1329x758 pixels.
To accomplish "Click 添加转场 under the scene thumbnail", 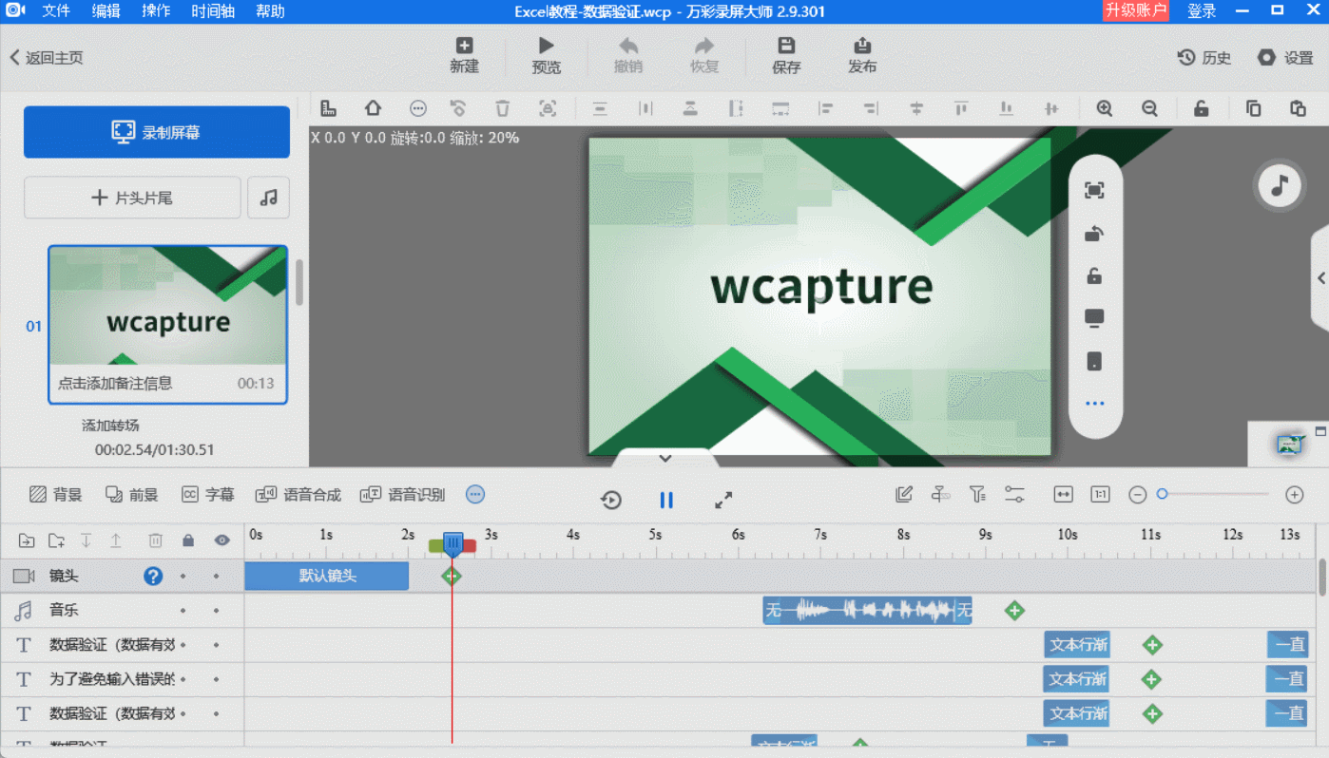I will pos(110,426).
